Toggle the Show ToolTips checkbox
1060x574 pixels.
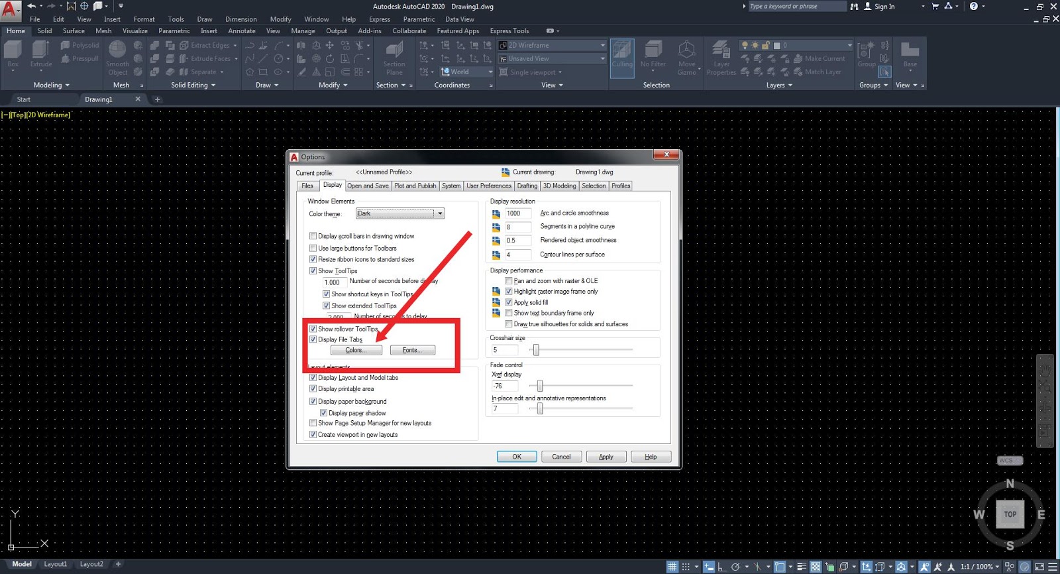coord(313,270)
